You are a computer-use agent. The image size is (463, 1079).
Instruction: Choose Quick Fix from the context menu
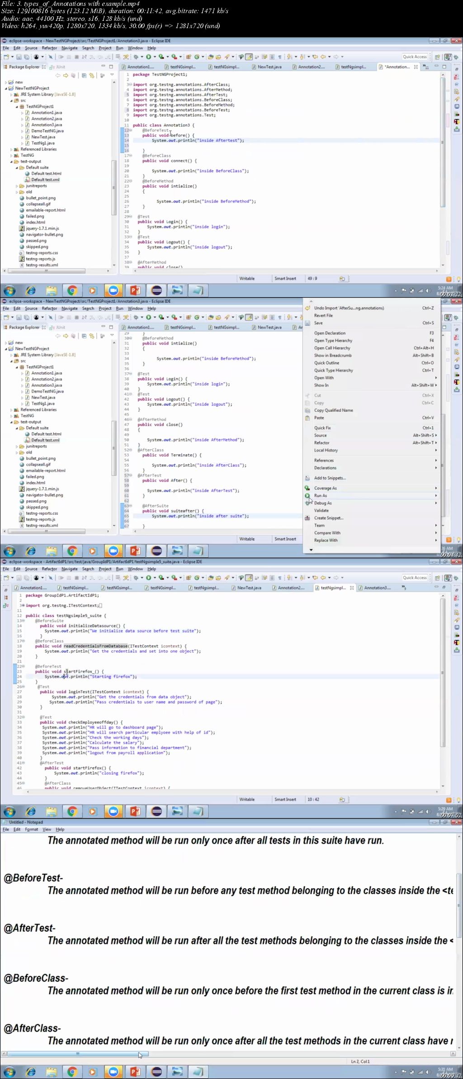(322, 428)
